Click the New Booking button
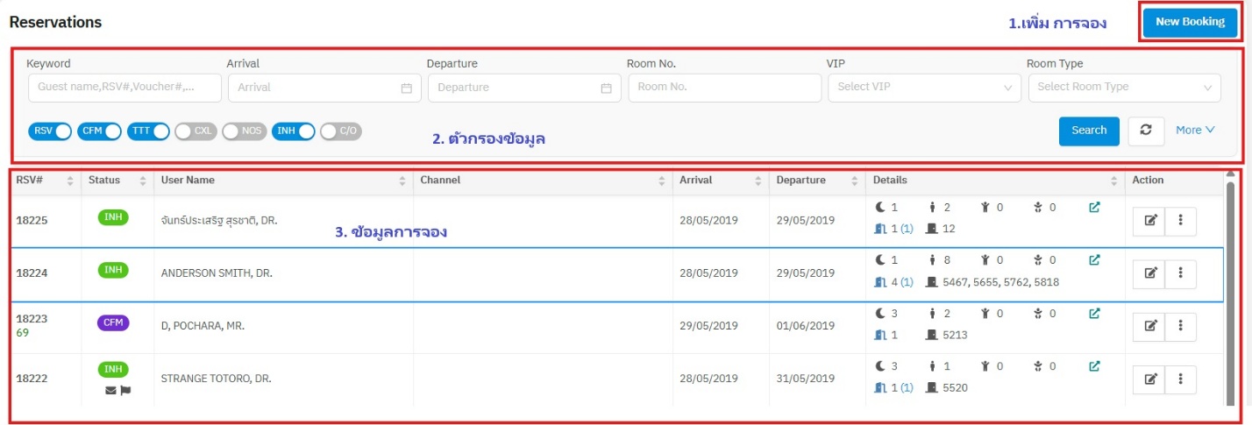 pos(1189,22)
